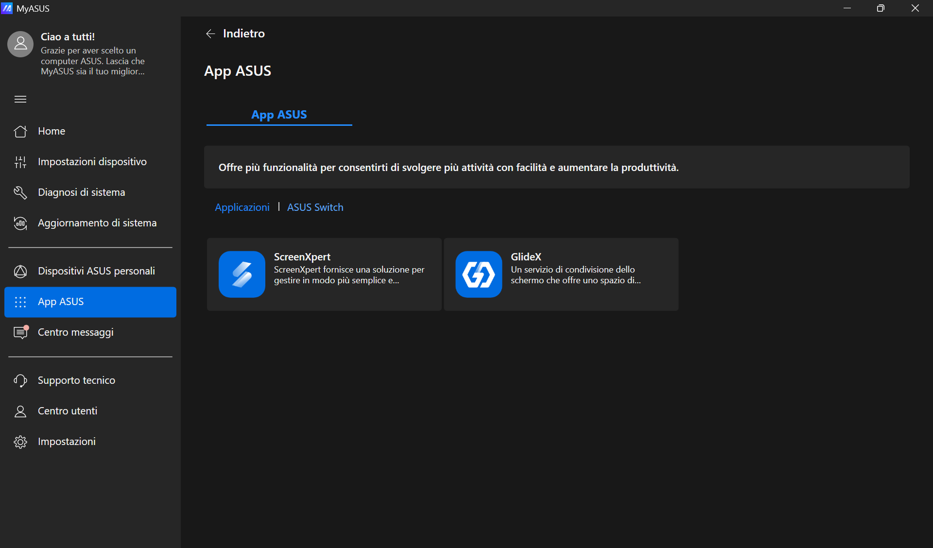Click the Offre più funzionalità banner text
Viewport: 933px width, 548px height.
click(449, 168)
